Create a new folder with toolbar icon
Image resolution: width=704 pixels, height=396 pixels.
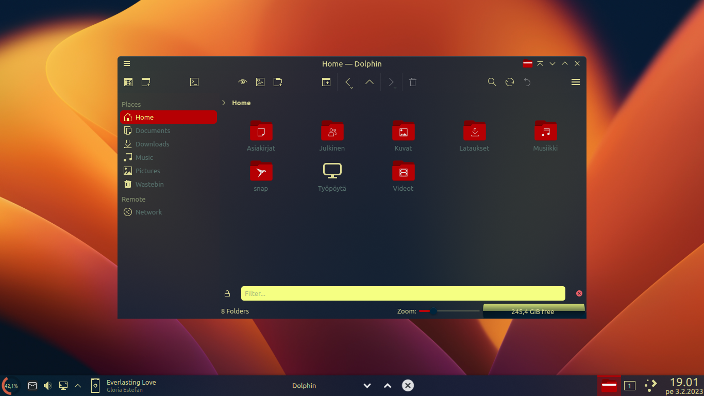[278, 82]
